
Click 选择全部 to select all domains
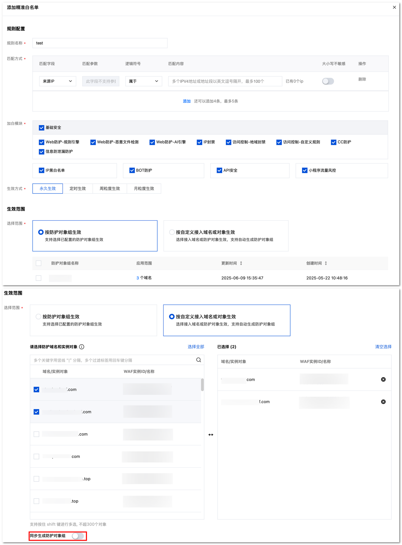[196, 347]
